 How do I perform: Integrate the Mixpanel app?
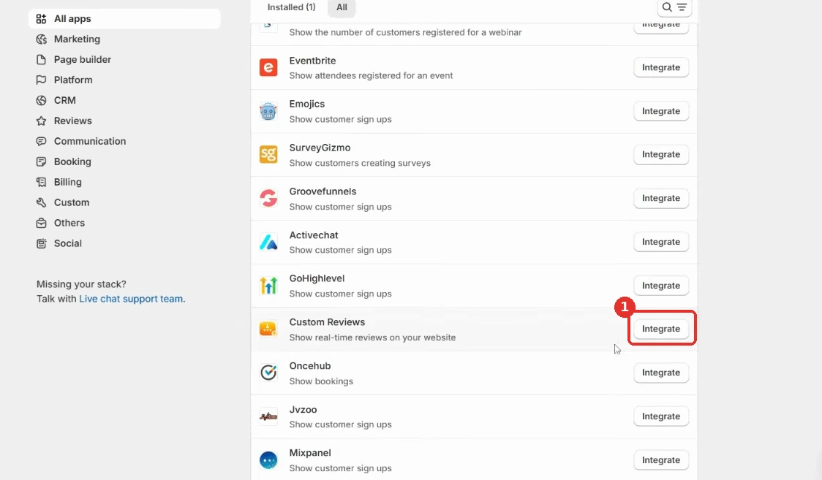click(x=661, y=460)
